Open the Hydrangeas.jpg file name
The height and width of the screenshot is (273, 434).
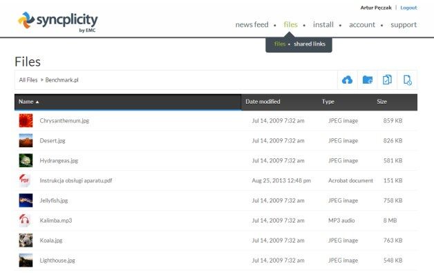coord(59,160)
